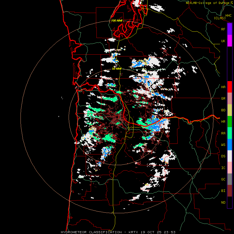Click the HA red legend color block
The height and width of the screenshot is (234, 234).
[x=230, y=87]
